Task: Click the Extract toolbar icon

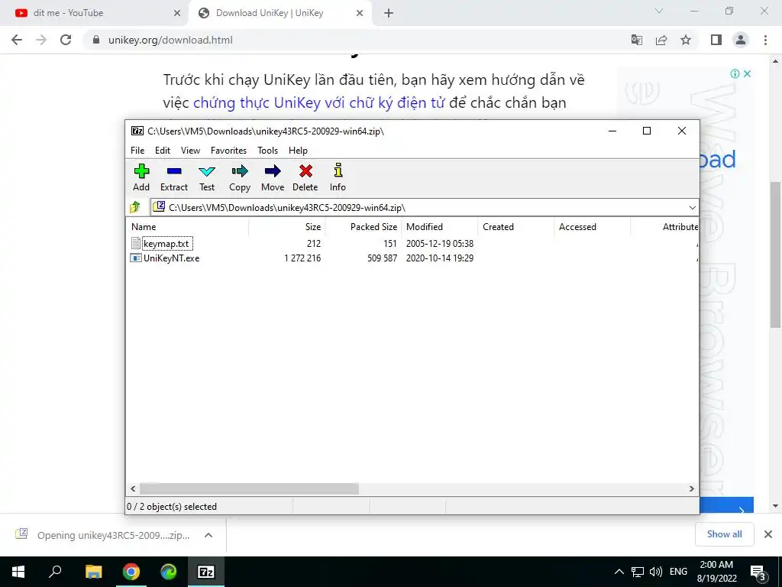Action: (174, 171)
